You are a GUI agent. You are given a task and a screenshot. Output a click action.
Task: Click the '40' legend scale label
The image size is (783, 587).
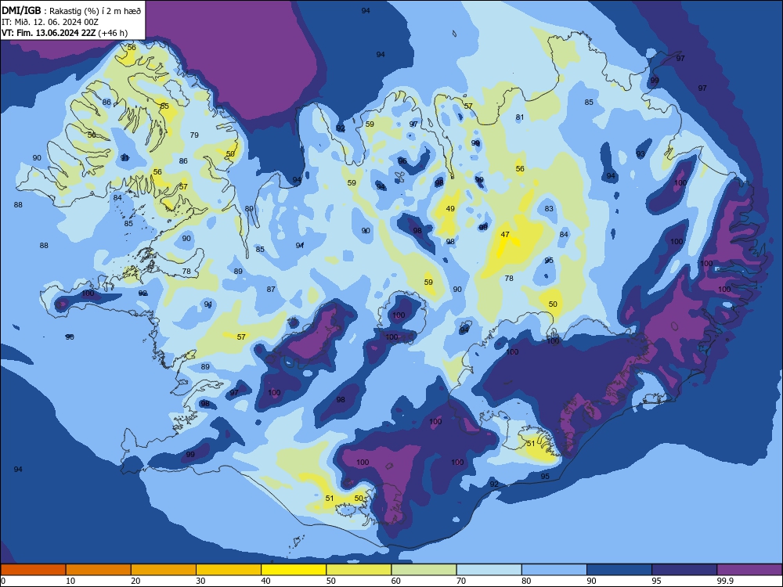click(x=266, y=581)
